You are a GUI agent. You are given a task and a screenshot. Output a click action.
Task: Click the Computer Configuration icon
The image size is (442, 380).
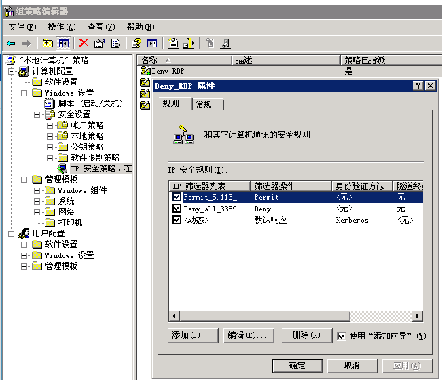click(x=24, y=71)
